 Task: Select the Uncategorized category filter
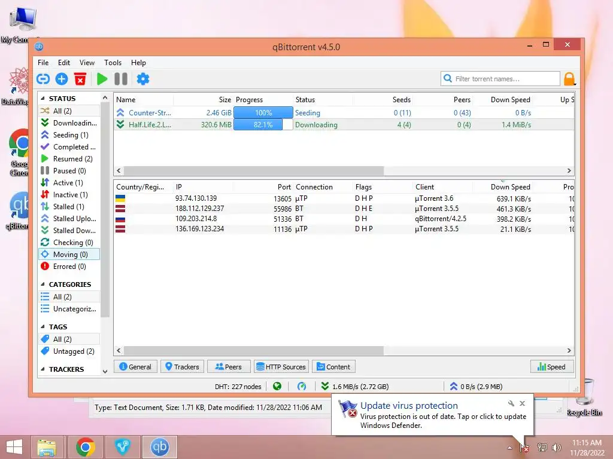(x=69, y=309)
